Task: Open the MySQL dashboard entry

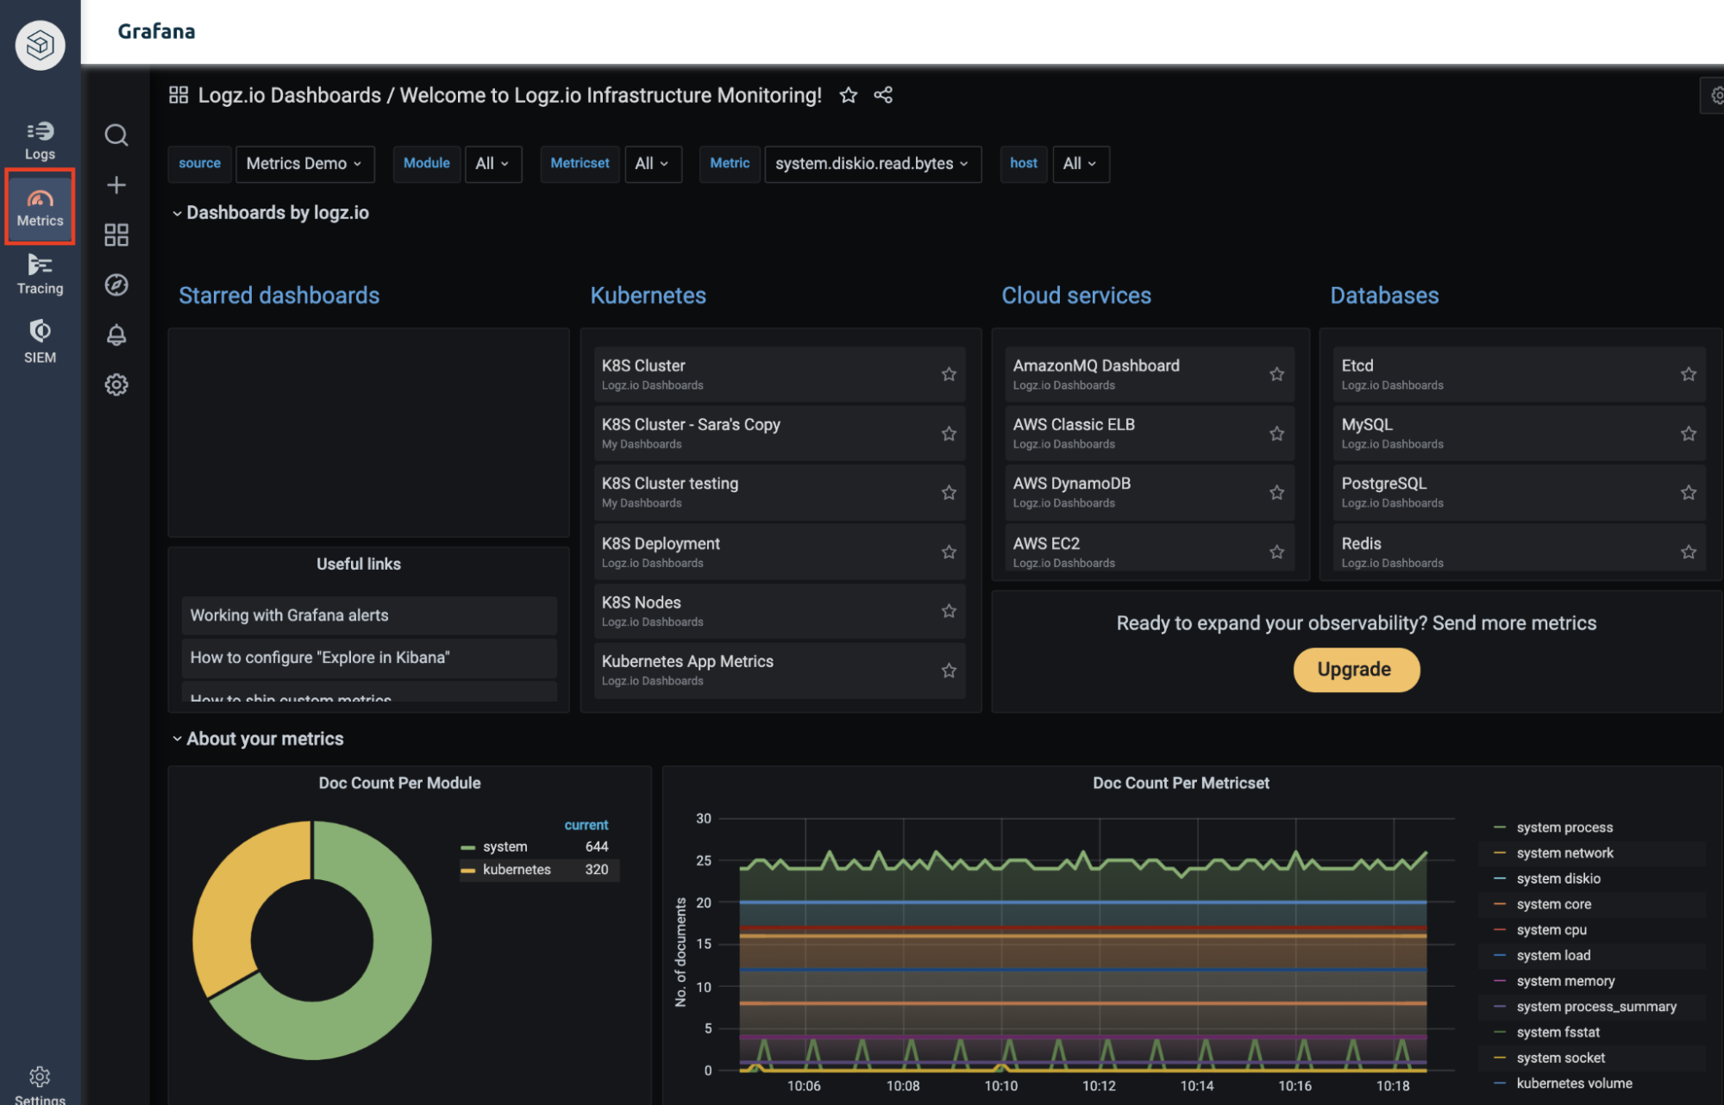Action: [x=1519, y=434]
